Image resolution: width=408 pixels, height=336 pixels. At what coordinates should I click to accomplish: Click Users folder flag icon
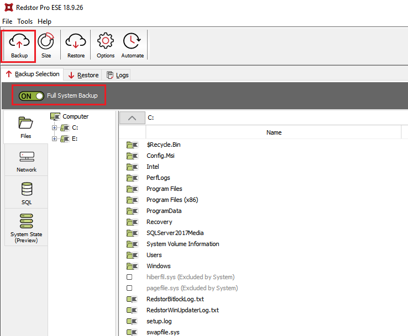[132, 255]
